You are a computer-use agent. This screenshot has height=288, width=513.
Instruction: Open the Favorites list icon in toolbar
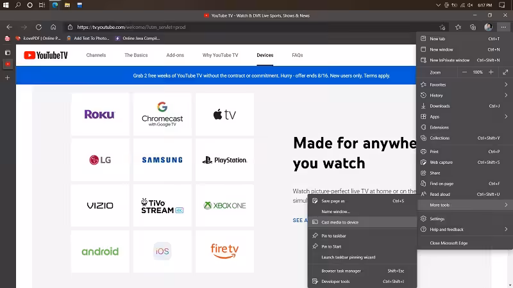pos(458,27)
